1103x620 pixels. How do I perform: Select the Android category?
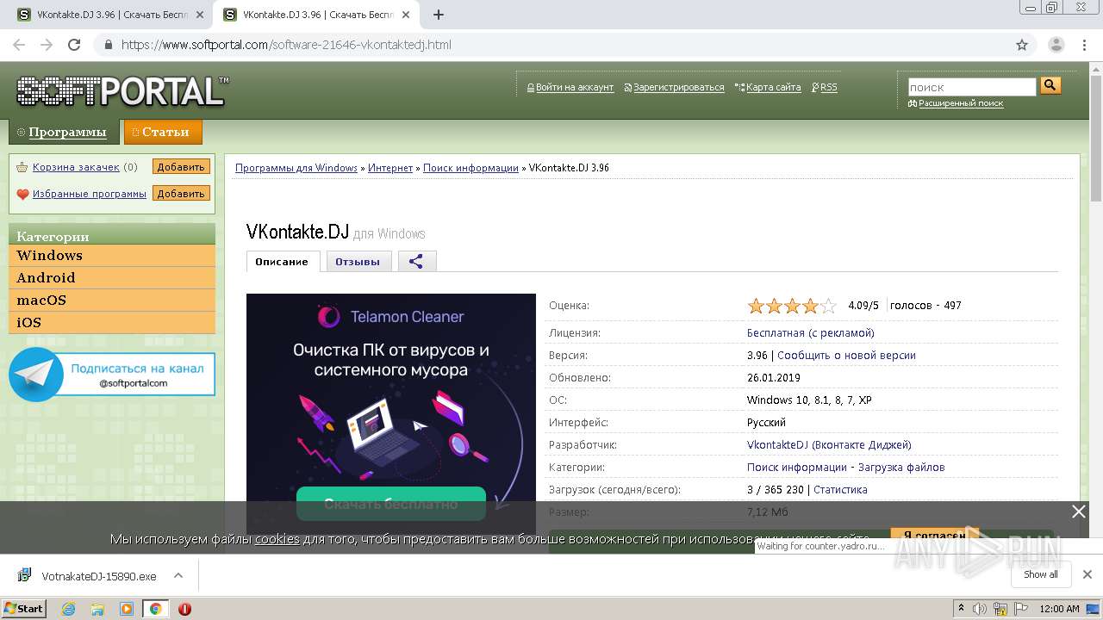coord(112,278)
